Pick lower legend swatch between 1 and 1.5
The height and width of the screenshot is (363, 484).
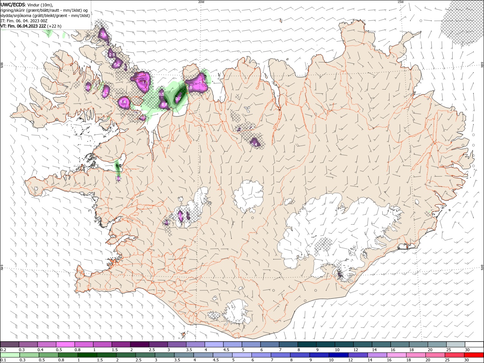87,355
